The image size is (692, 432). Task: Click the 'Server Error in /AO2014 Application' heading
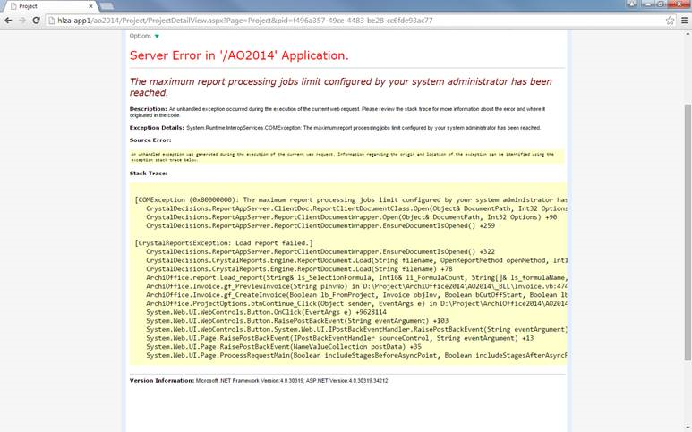point(239,55)
